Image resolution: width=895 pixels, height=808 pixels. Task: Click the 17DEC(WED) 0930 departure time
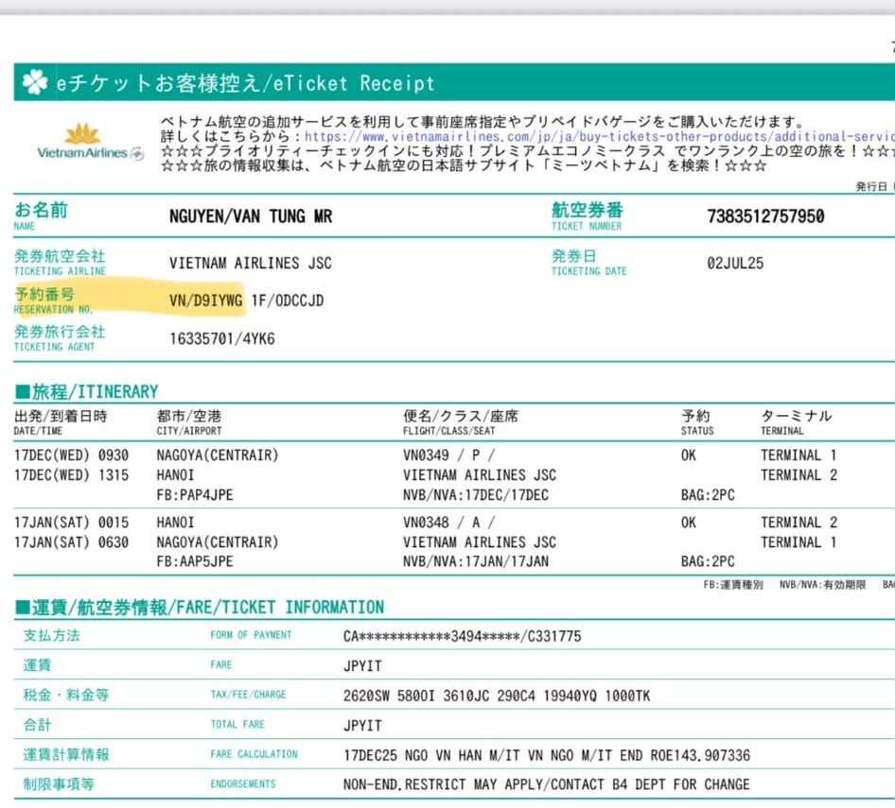pos(71,456)
